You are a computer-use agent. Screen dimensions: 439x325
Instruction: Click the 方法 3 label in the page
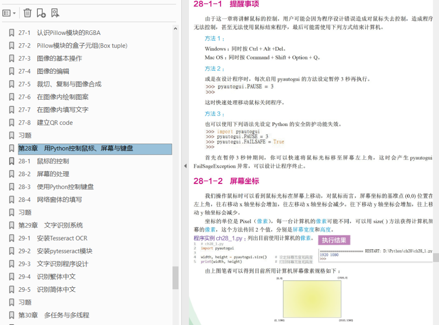(x=215, y=114)
